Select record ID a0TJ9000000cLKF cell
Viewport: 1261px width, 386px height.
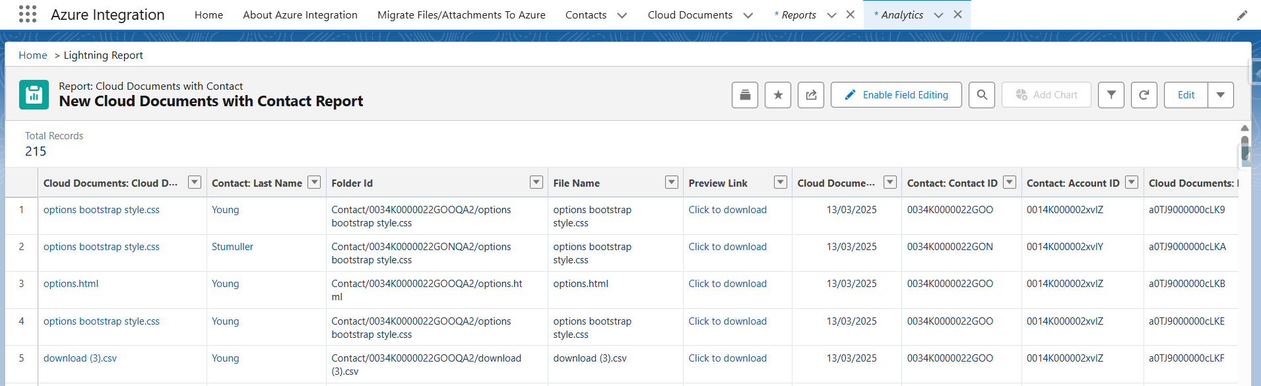pyautogui.click(x=1186, y=358)
